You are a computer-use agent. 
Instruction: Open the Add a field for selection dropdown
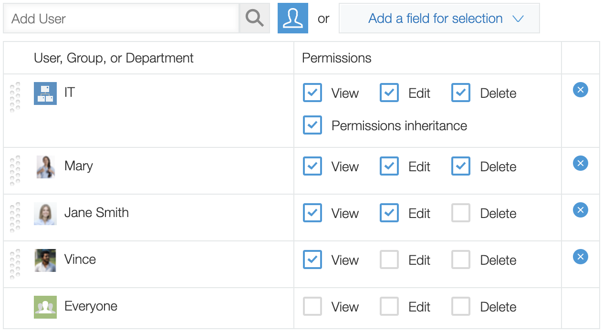(435, 18)
